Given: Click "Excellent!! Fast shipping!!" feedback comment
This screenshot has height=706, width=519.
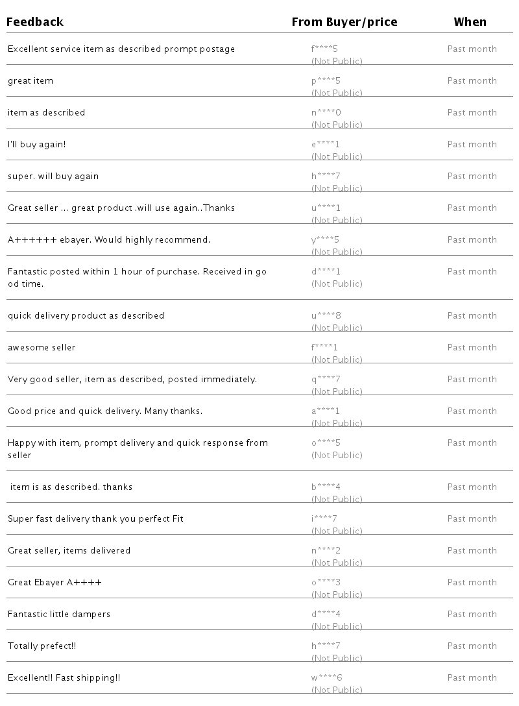Looking at the screenshot, I should [x=64, y=677].
